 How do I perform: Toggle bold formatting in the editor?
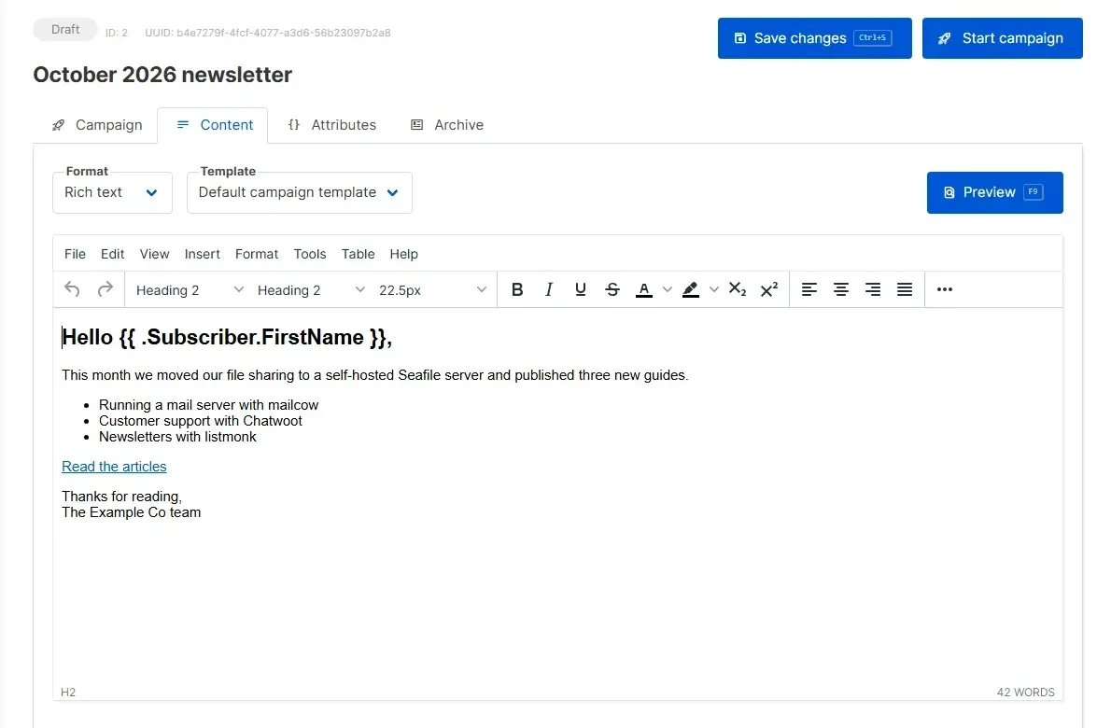pyautogui.click(x=517, y=289)
